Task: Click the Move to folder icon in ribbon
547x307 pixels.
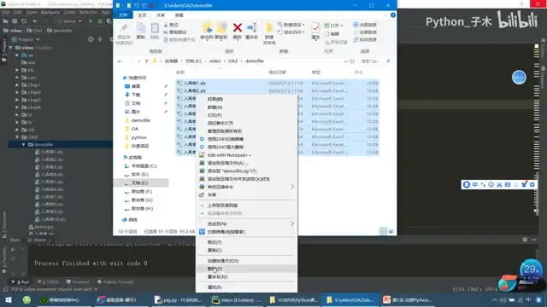Action: click(207, 28)
